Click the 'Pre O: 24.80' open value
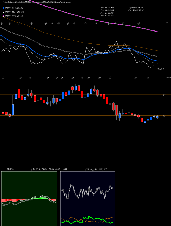 click(107, 8)
